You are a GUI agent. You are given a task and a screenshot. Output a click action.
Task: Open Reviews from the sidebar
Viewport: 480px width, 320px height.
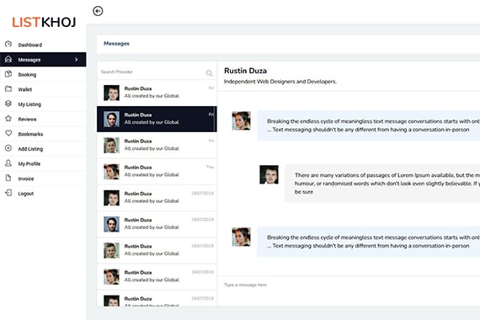coord(27,119)
